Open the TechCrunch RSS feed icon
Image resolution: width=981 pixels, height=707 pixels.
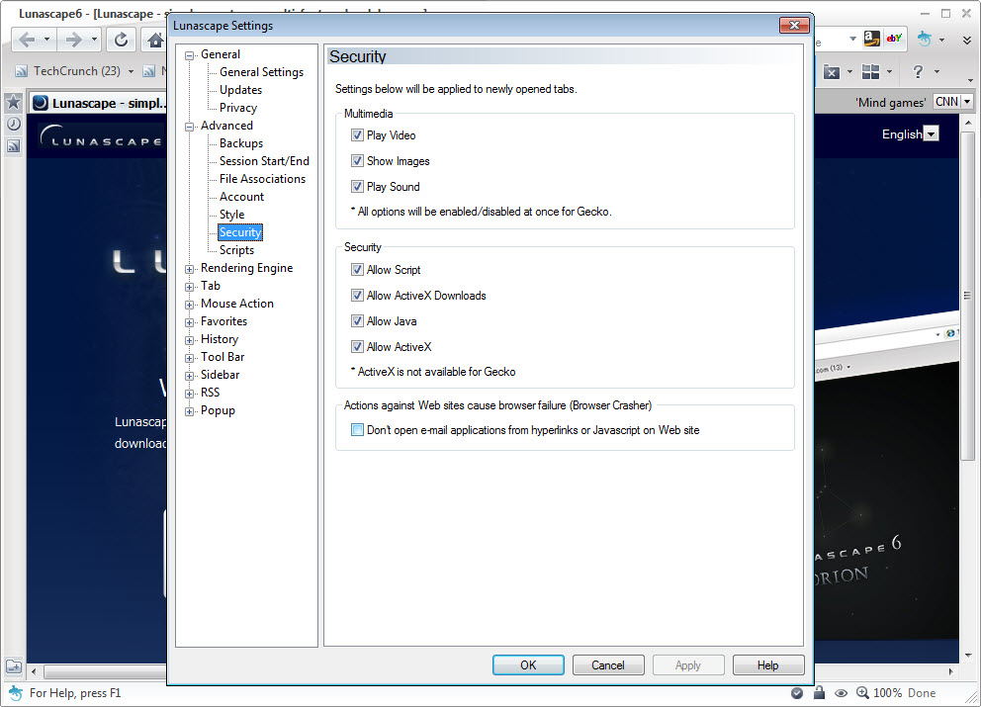22,71
